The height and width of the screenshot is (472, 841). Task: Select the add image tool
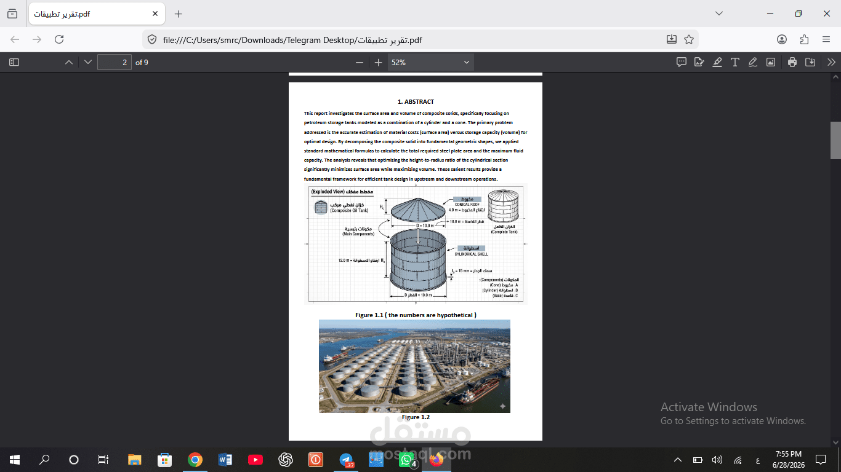tap(770, 62)
